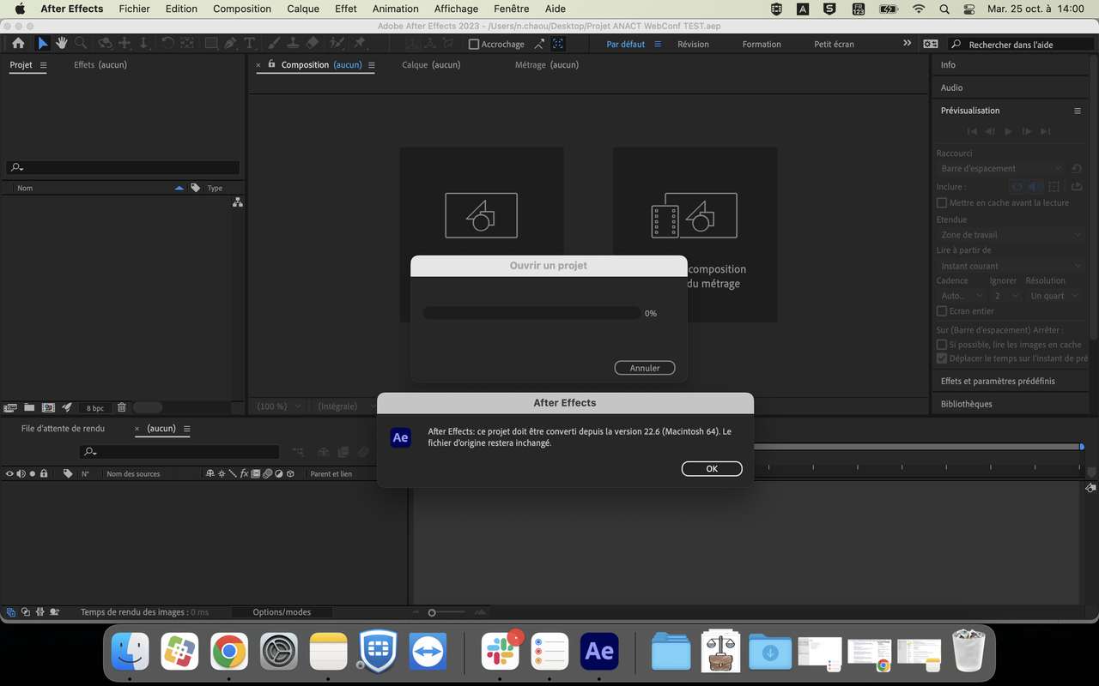The width and height of the screenshot is (1099, 686).
Task: Select the Eraser tool
Action: coord(313,43)
